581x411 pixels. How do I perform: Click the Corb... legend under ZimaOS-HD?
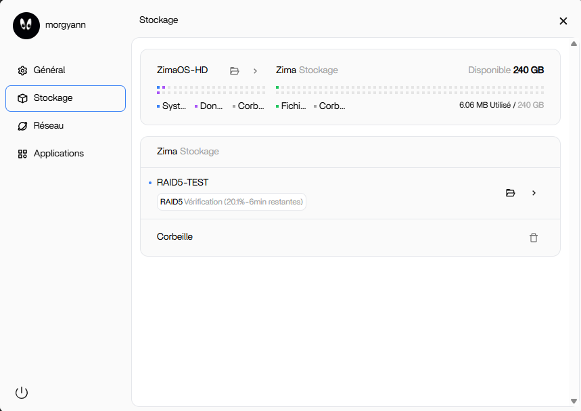(x=248, y=106)
